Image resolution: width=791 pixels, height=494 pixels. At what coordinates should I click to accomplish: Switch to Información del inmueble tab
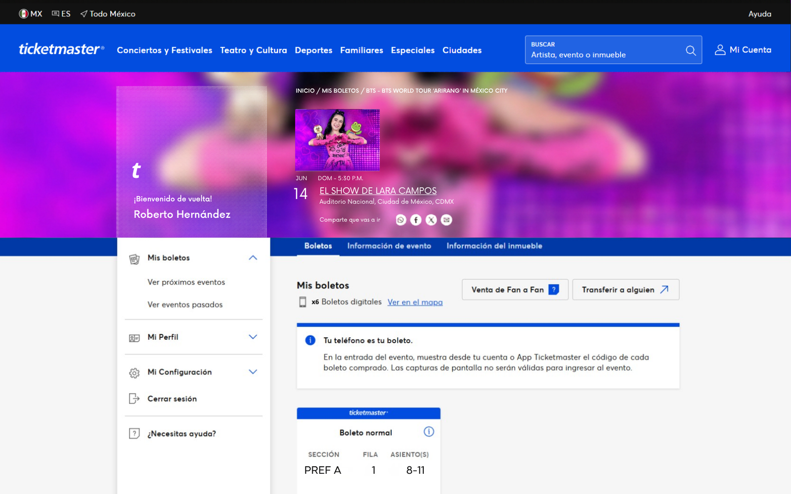(x=494, y=246)
